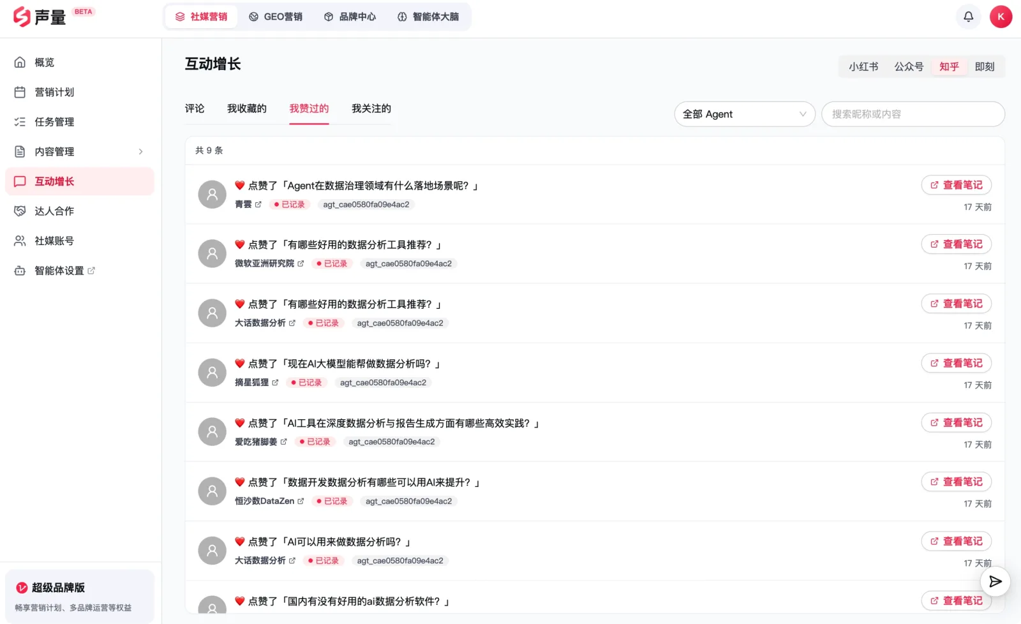
Task: Click the 概览 home icon in sidebar
Action: tap(20, 62)
